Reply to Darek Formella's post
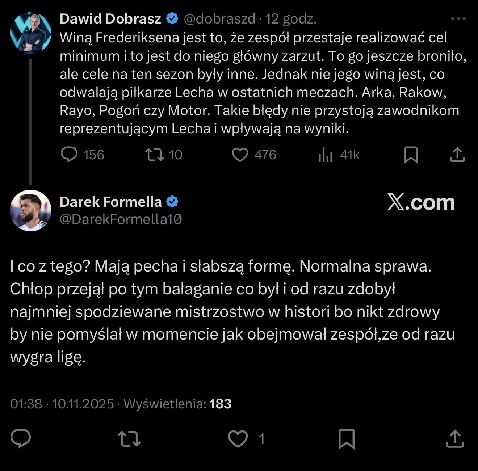Image resolution: width=478 pixels, height=471 pixels. (x=21, y=439)
